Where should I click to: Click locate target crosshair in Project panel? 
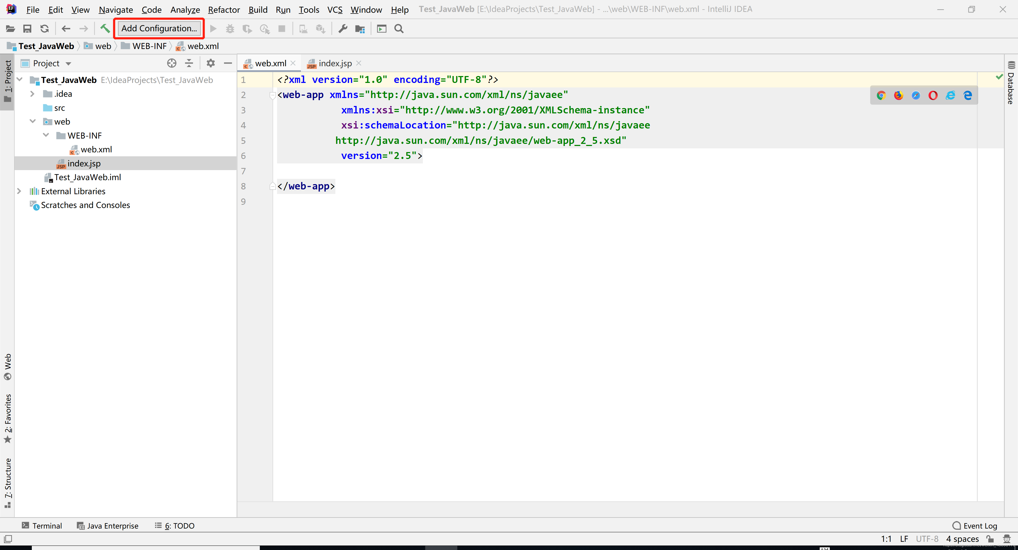(x=172, y=63)
